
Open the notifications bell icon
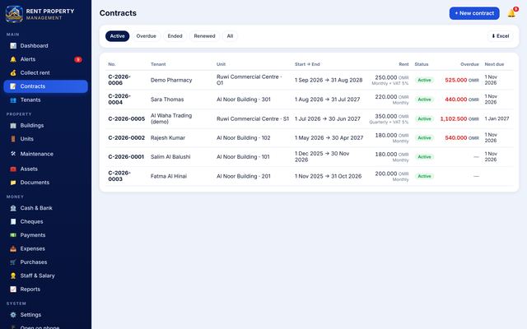(511, 13)
